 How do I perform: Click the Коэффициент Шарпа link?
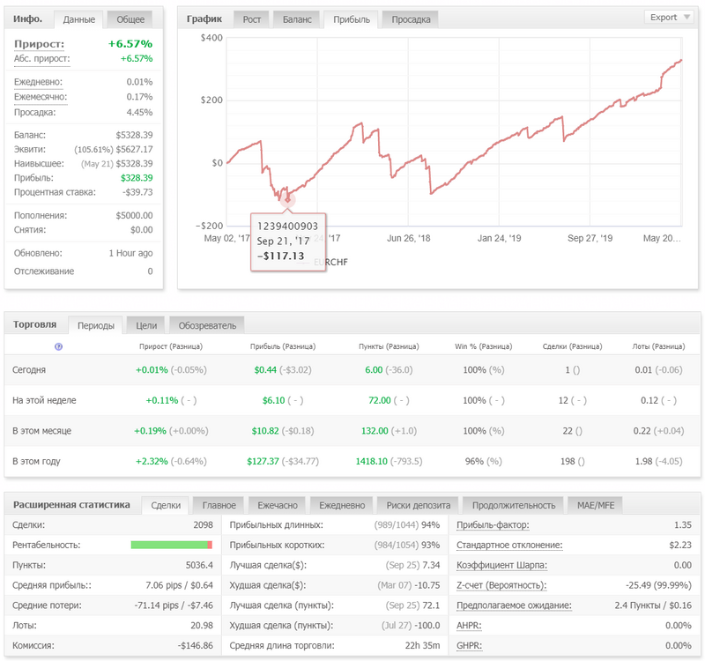point(501,566)
